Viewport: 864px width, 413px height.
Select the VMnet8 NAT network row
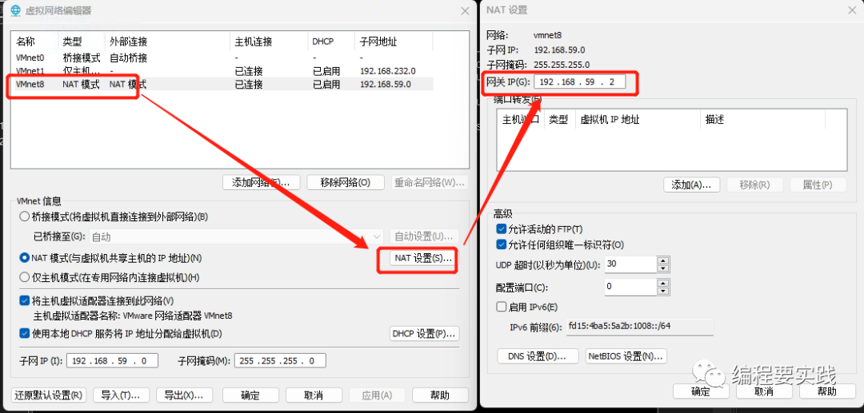223,84
